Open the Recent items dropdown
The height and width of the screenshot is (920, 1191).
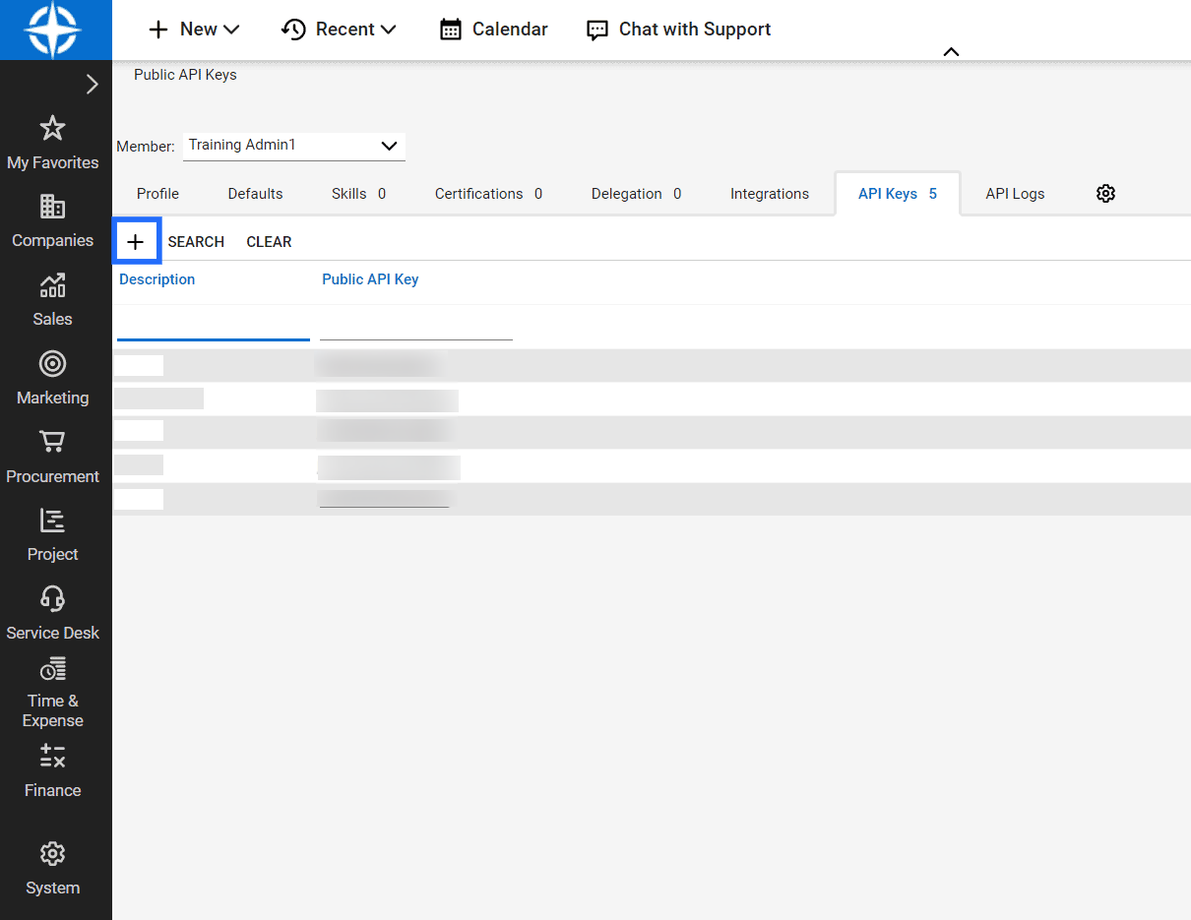339,30
